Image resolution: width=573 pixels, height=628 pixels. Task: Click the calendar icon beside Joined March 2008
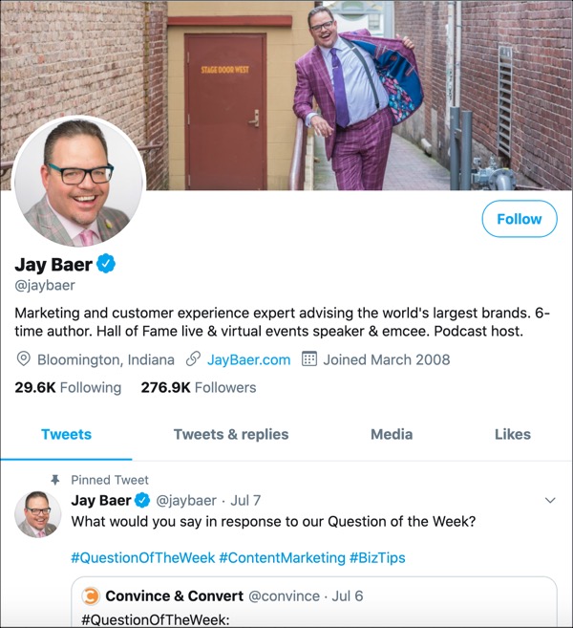(308, 358)
